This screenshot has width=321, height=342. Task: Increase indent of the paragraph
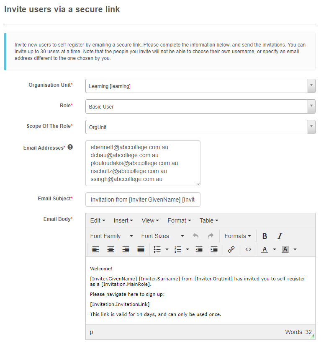click(214, 249)
